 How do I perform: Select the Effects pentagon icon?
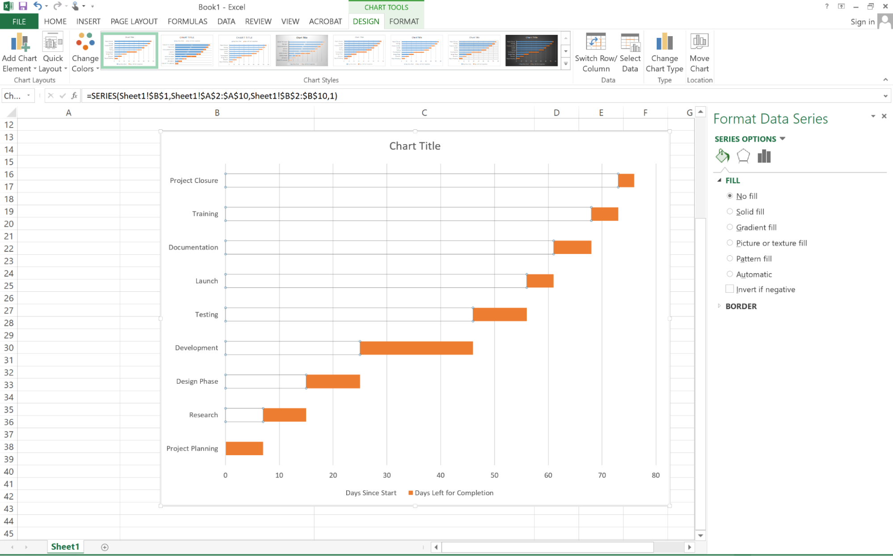(x=743, y=156)
